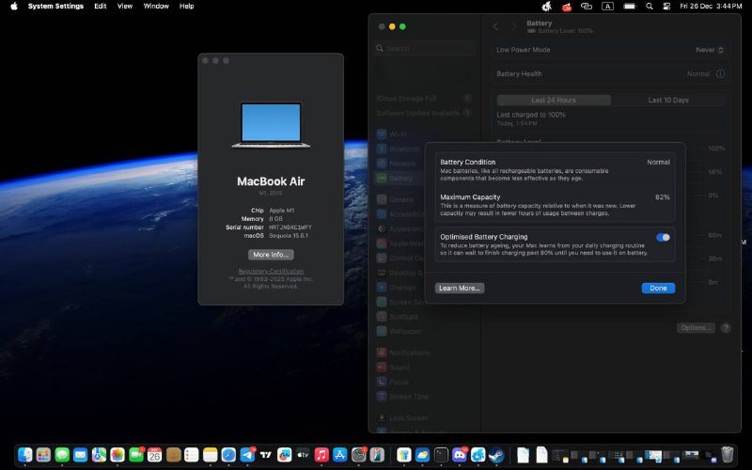Open the Low Power Mode dropdown
This screenshot has height=470, width=752.
[x=710, y=50]
